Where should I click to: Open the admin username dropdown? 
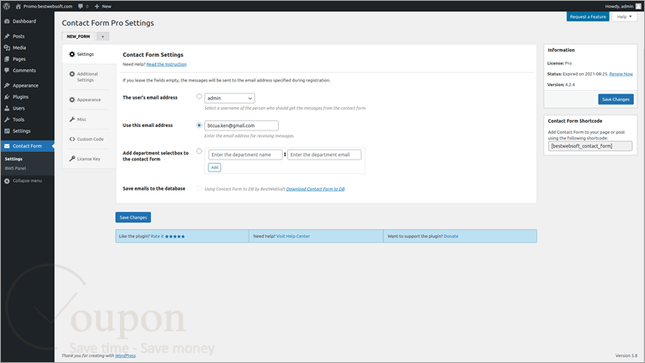coord(229,98)
